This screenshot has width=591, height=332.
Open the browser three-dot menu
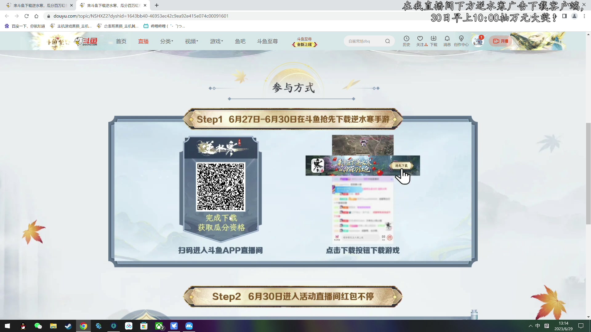(584, 16)
